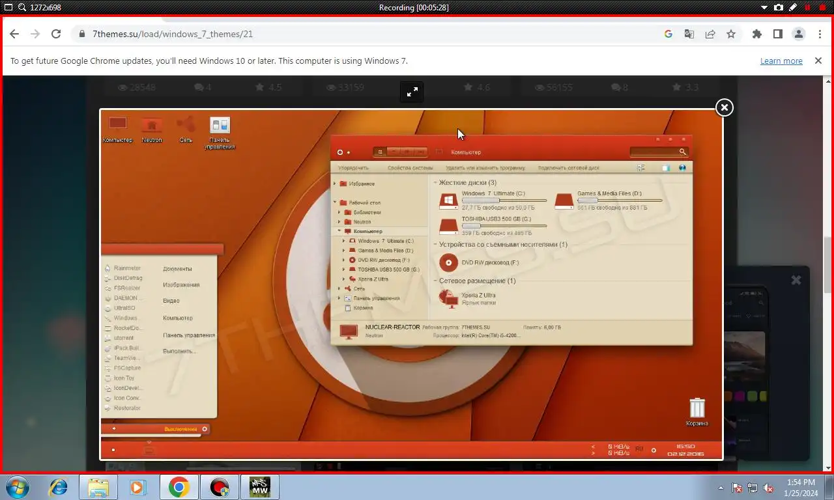The height and width of the screenshot is (500, 834).
Task: Pause the screen recording
Action: (808, 8)
